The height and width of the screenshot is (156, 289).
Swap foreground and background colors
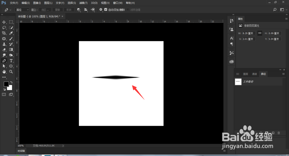click(x=12, y=82)
